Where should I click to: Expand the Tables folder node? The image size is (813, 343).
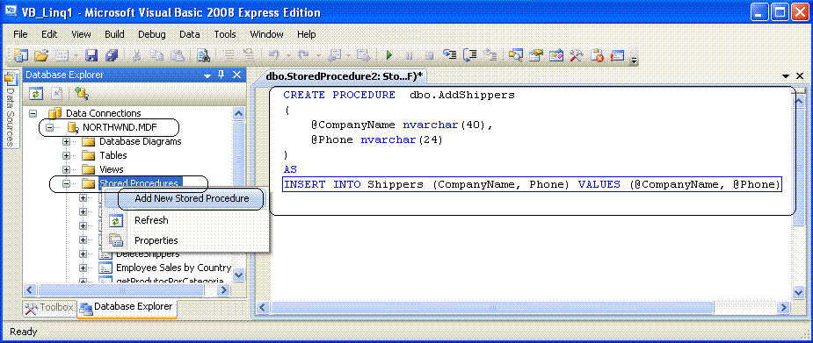(66, 155)
